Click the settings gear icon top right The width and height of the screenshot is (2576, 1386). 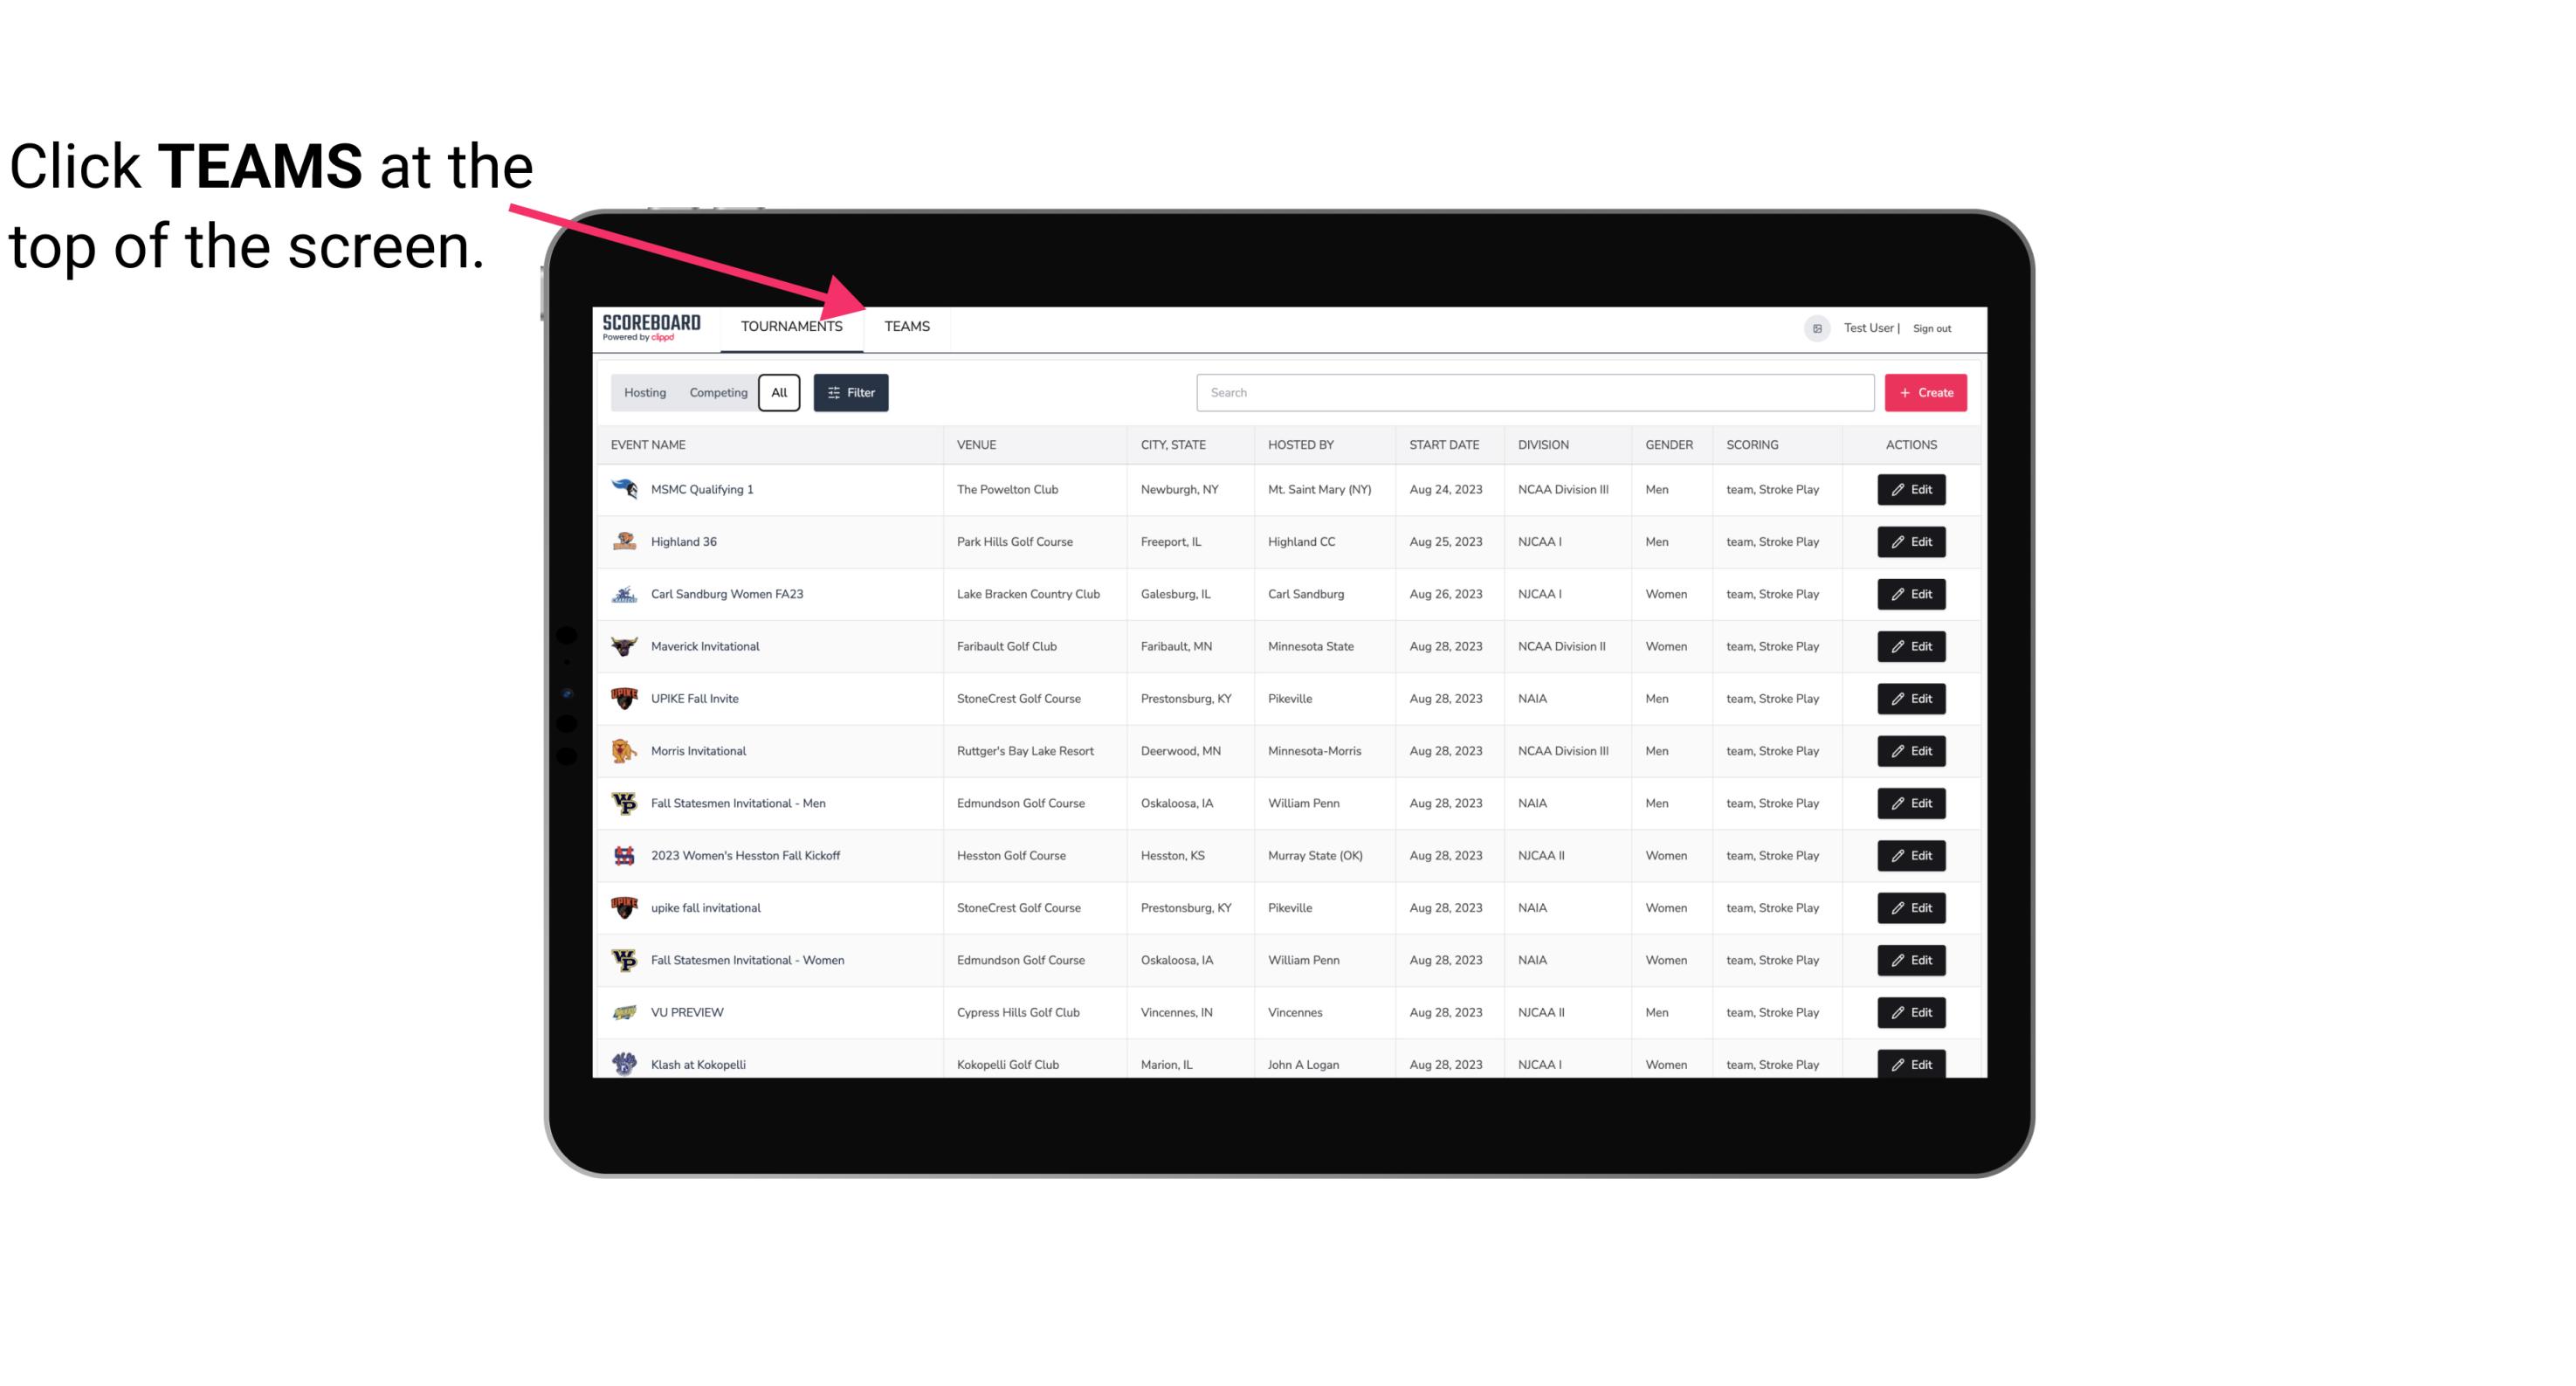click(1815, 326)
